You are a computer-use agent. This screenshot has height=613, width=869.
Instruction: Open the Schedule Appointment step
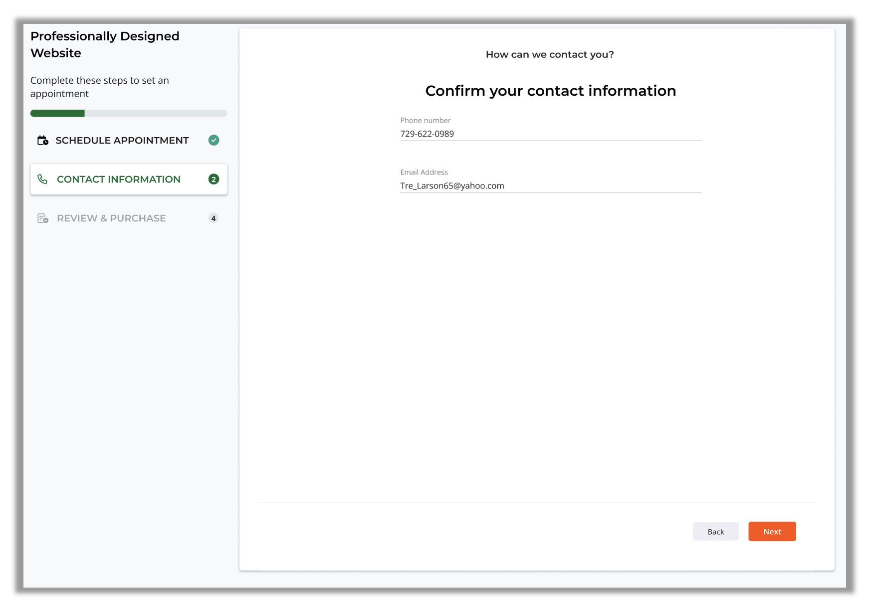[x=122, y=141]
